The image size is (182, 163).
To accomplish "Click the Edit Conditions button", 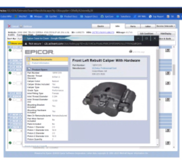I will click(146, 34).
